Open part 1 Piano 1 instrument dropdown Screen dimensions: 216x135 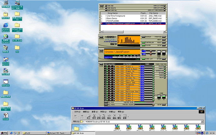[x=139, y=67]
